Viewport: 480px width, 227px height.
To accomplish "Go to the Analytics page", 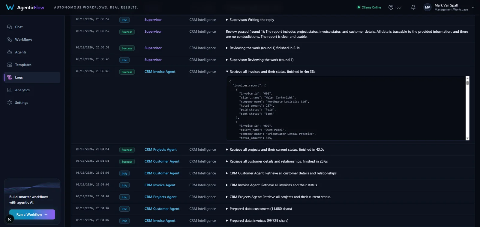I will [x=32, y=90].
